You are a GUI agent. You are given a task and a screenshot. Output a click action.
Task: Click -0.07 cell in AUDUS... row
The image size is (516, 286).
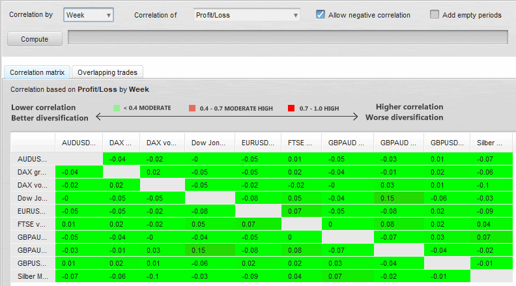pyautogui.click(x=491, y=159)
